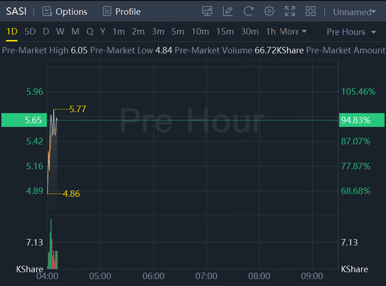
Task: Open the Unnamed layout dropdown
Action: [354, 12]
